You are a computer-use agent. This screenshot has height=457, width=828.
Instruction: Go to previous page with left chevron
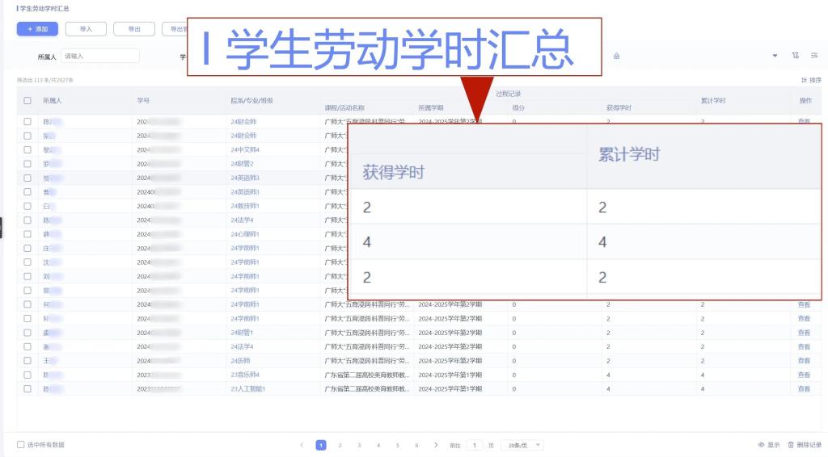[302, 445]
